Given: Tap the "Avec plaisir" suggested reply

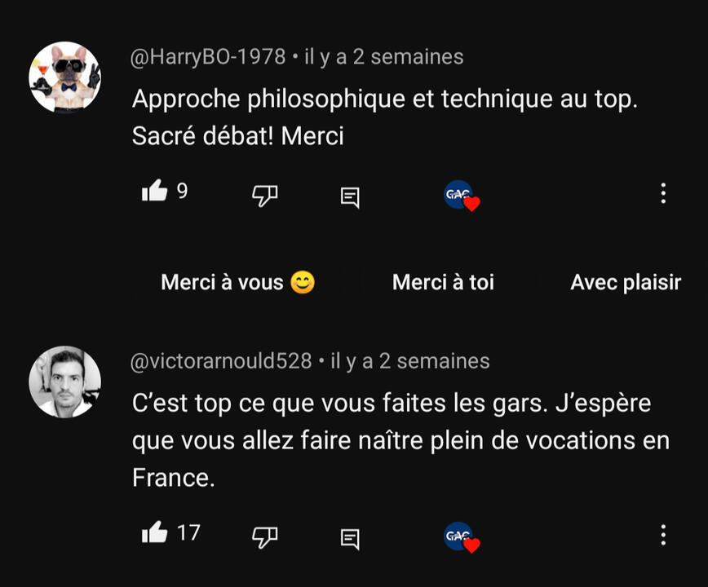Looking at the screenshot, I should pyautogui.click(x=625, y=283).
